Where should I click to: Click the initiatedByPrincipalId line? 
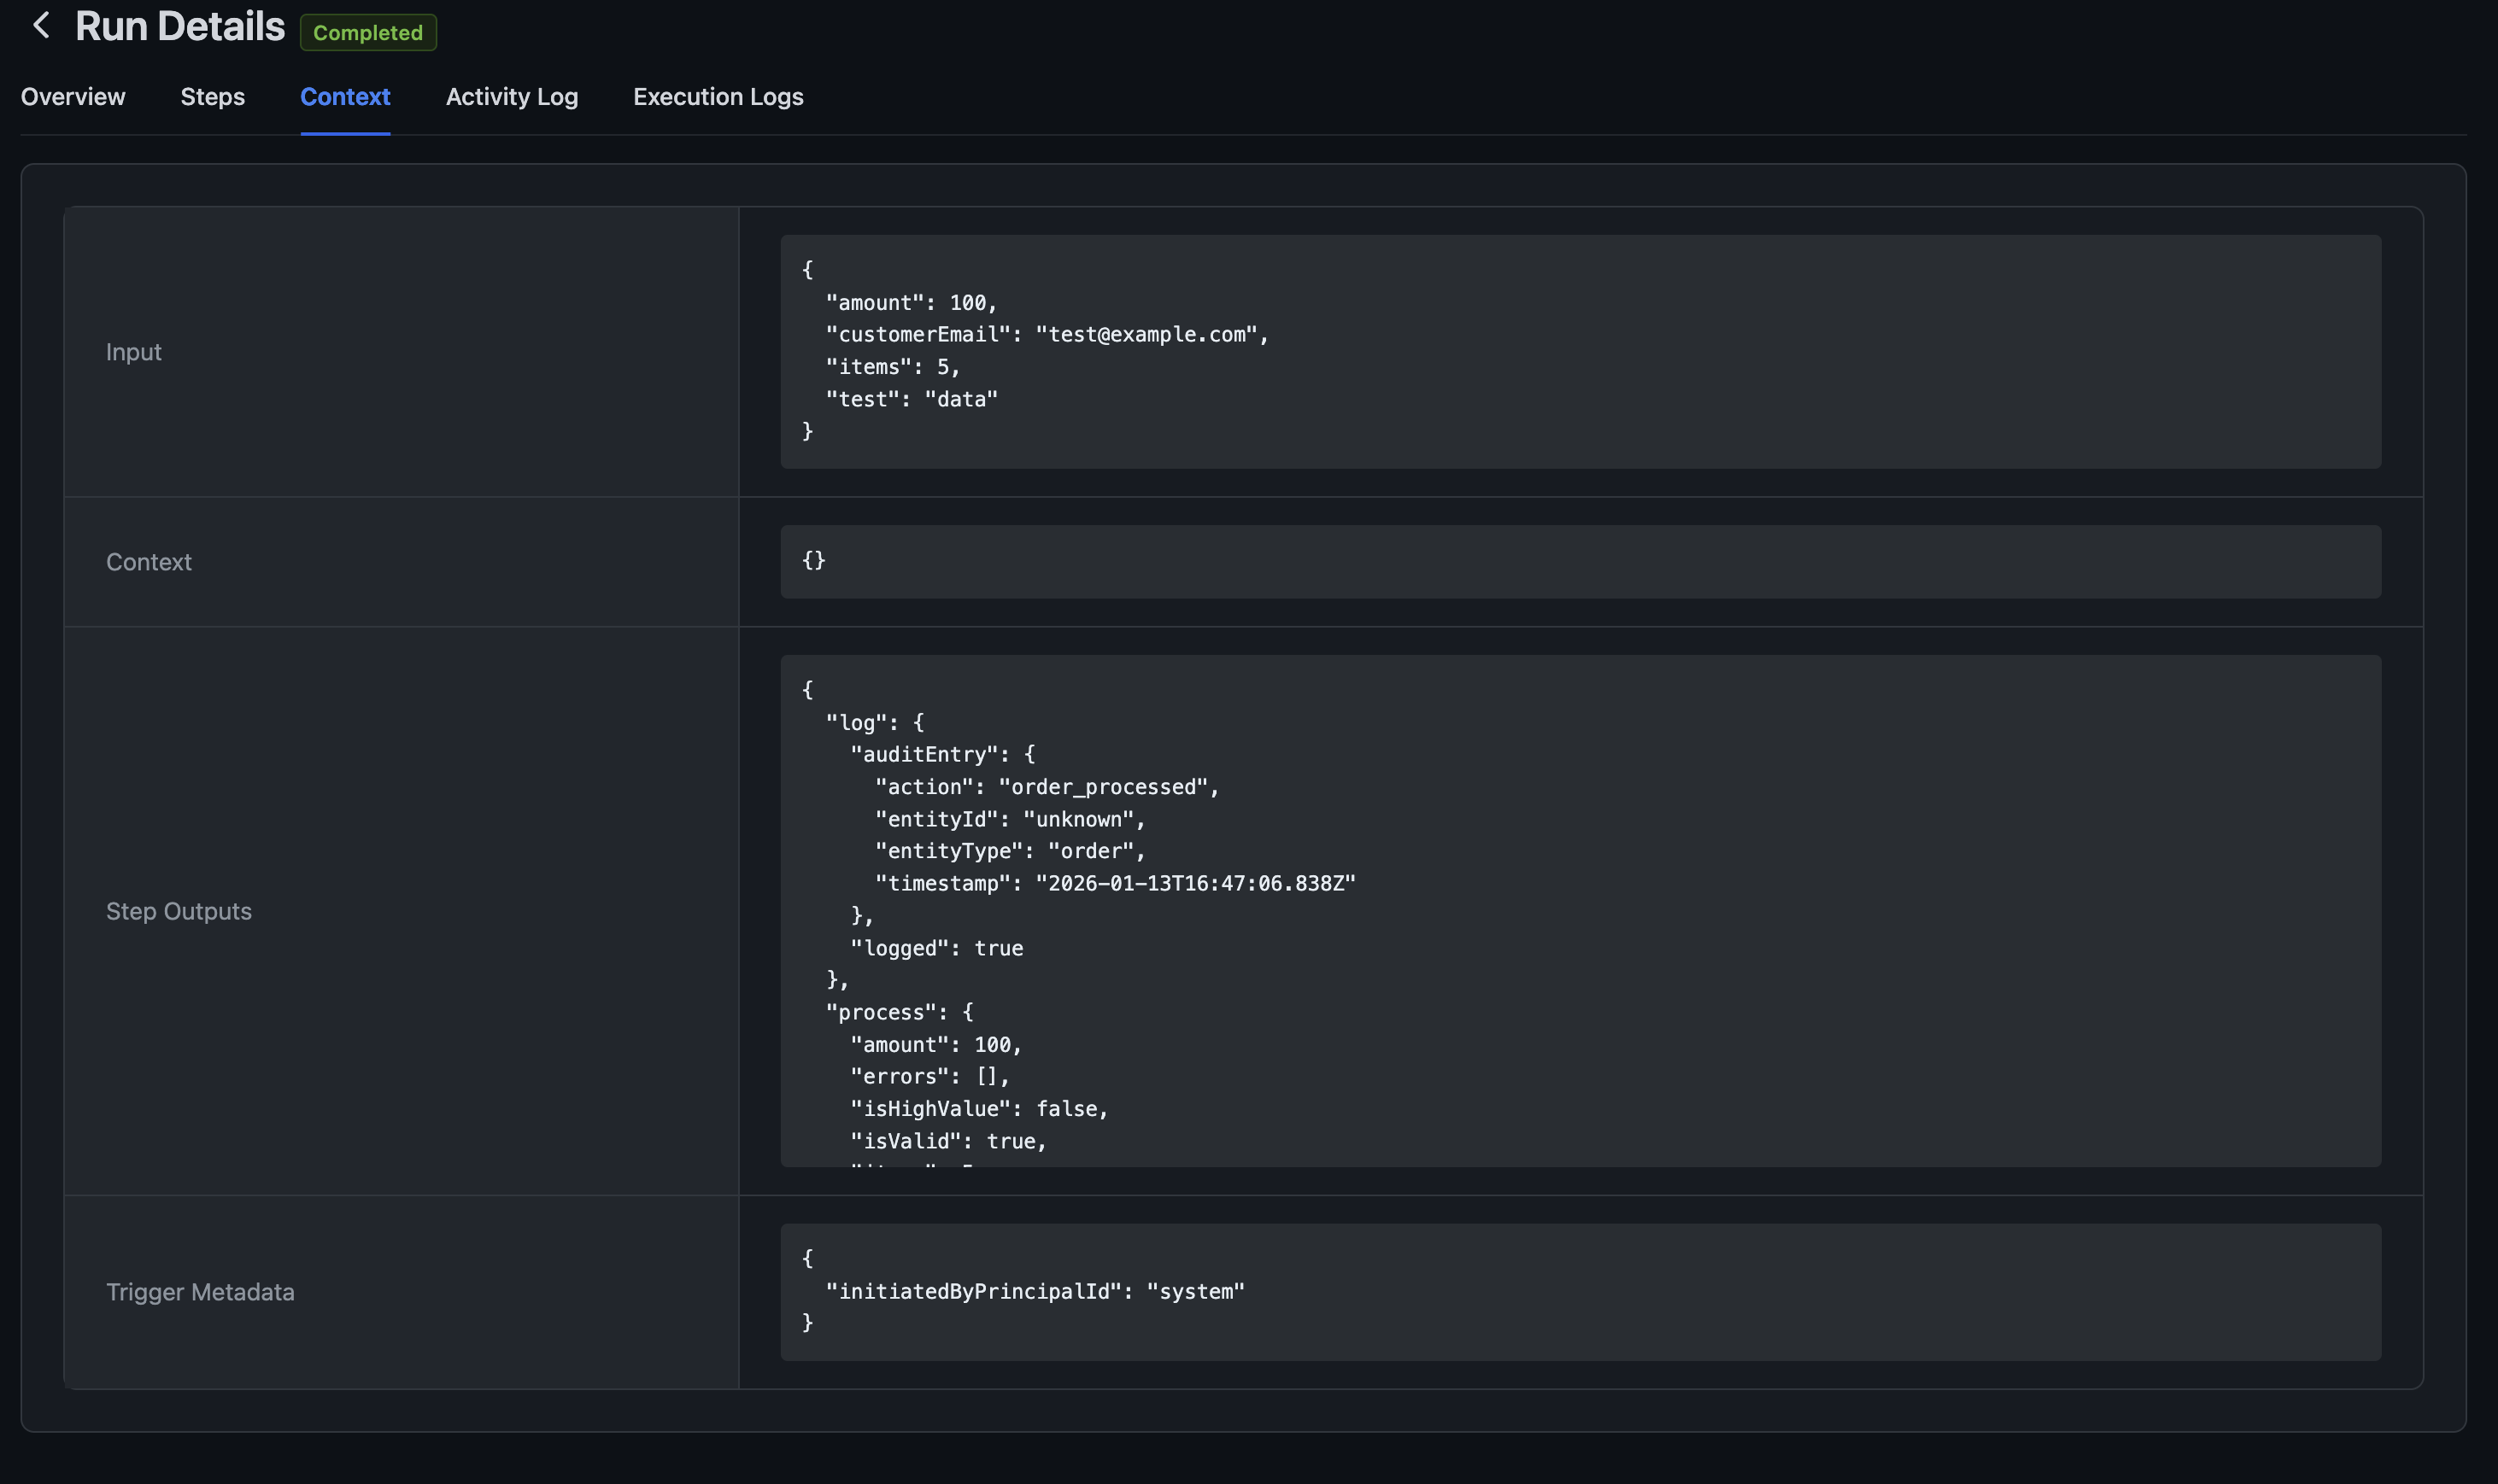click(1035, 1291)
